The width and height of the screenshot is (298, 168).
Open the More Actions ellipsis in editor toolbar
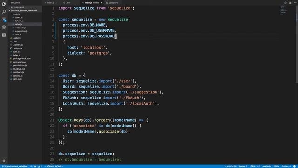point(295,3)
